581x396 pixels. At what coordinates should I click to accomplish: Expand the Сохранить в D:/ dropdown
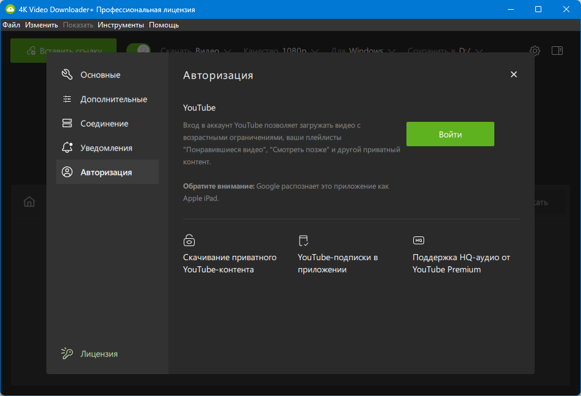pyautogui.click(x=445, y=51)
